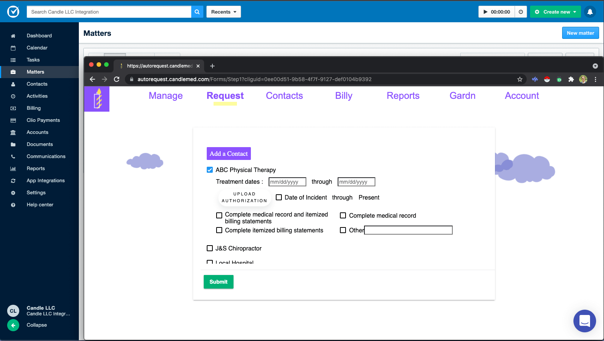
Task: Check the J&S Chiropractor checkbox
Action: click(x=210, y=248)
